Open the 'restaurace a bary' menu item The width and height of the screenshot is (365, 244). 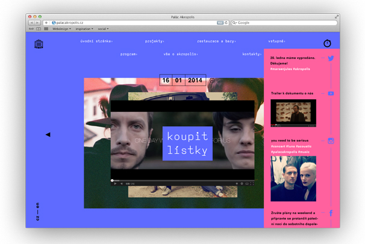[216, 41]
